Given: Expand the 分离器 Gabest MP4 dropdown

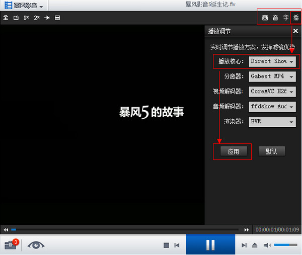Looking at the screenshot, I should [x=272, y=76].
